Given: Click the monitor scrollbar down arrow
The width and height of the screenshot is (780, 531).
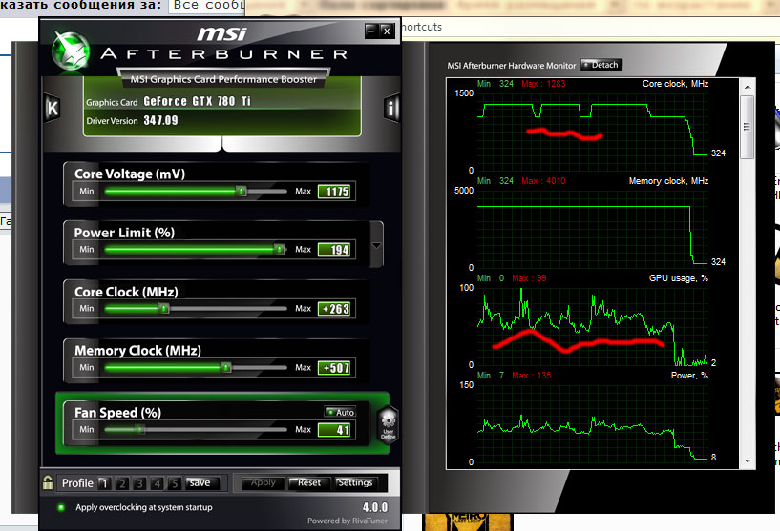Looking at the screenshot, I should (748, 461).
